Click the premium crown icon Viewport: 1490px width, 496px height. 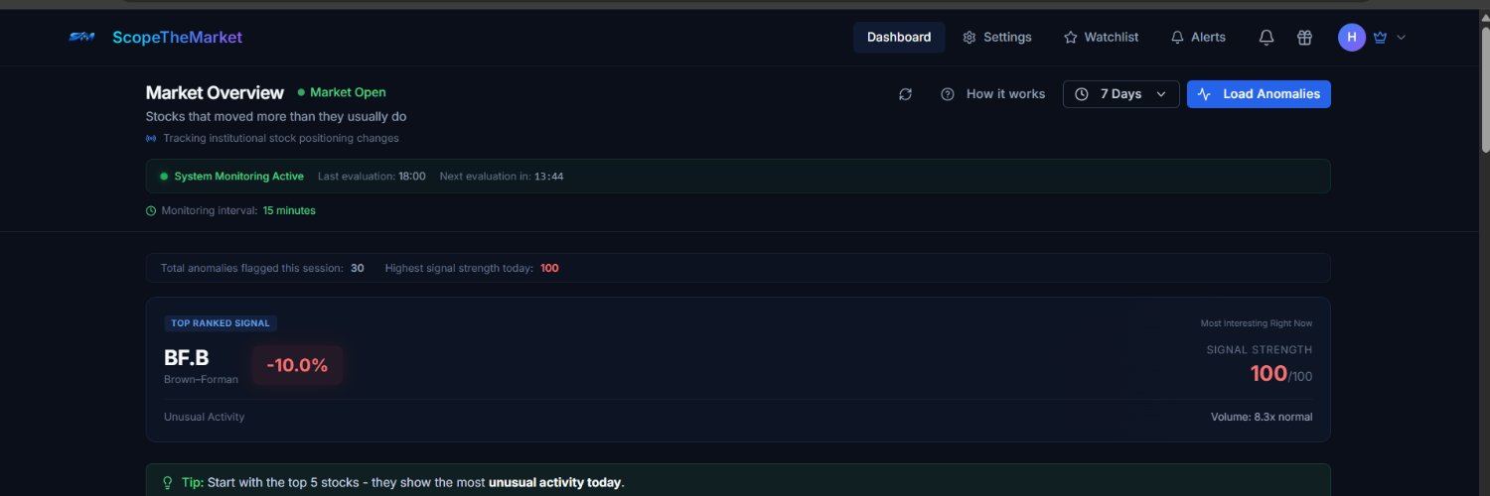click(x=1380, y=37)
